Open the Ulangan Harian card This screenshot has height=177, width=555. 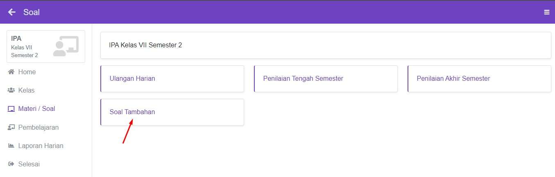(172, 79)
